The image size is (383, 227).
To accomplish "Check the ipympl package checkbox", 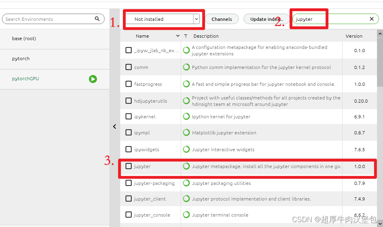I will coord(129,132).
